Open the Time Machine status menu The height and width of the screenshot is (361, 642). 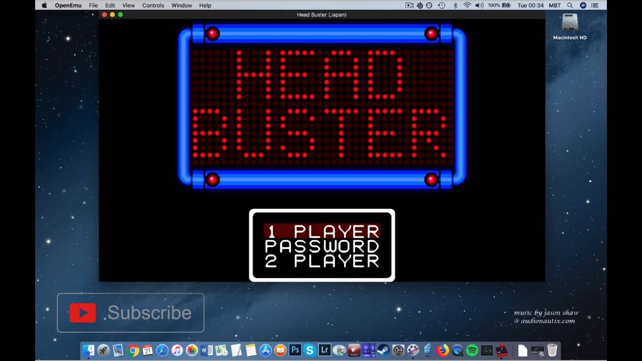pyautogui.click(x=441, y=6)
